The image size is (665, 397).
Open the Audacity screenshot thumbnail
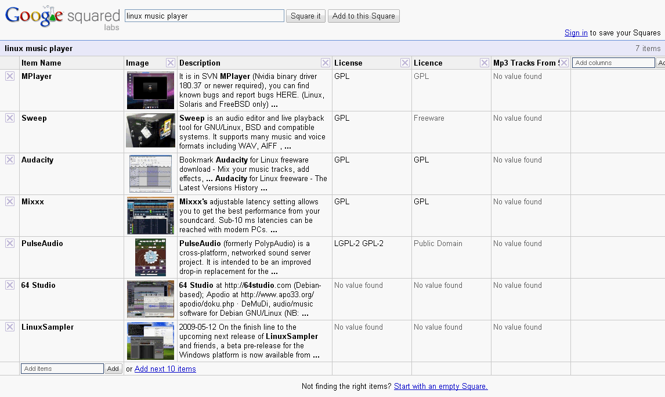[x=150, y=174]
